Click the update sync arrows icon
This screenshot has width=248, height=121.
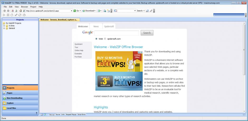pyautogui.click(x=20, y=15)
